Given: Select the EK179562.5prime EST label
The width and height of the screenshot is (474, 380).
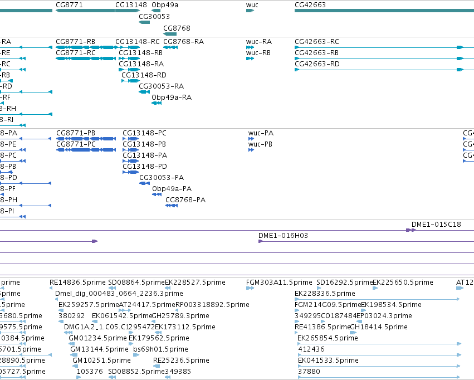Looking at the screenshot, I should [159, 338].
